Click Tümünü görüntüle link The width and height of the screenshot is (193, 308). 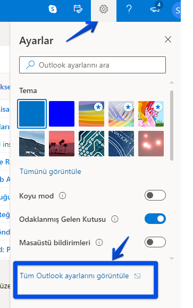point(51,171)
